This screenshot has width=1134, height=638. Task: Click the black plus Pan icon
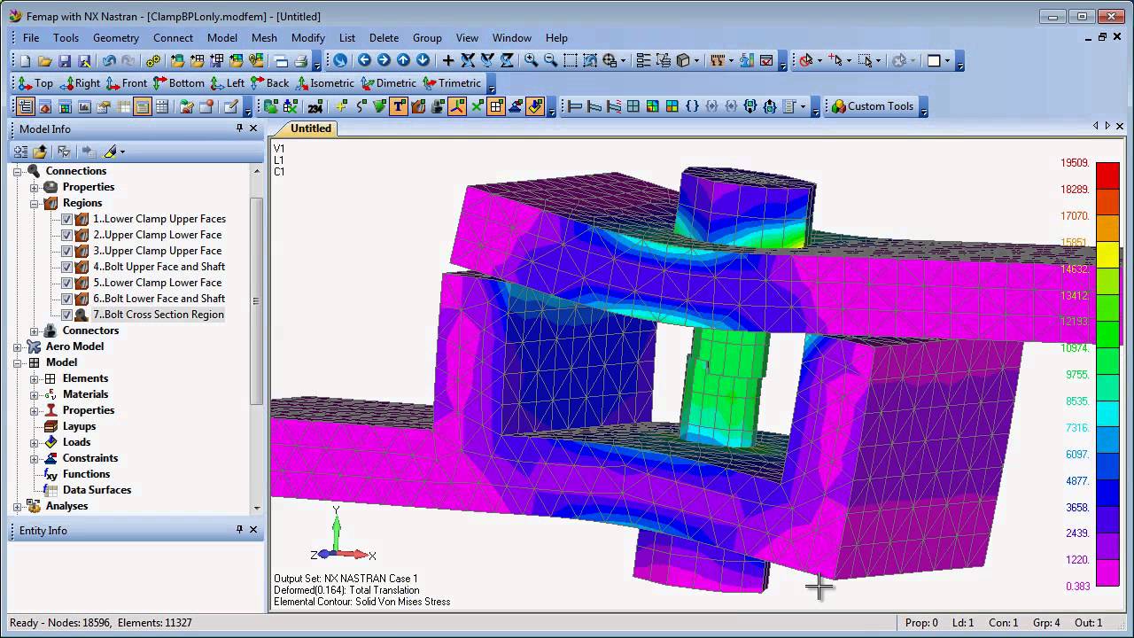(448, 60)
